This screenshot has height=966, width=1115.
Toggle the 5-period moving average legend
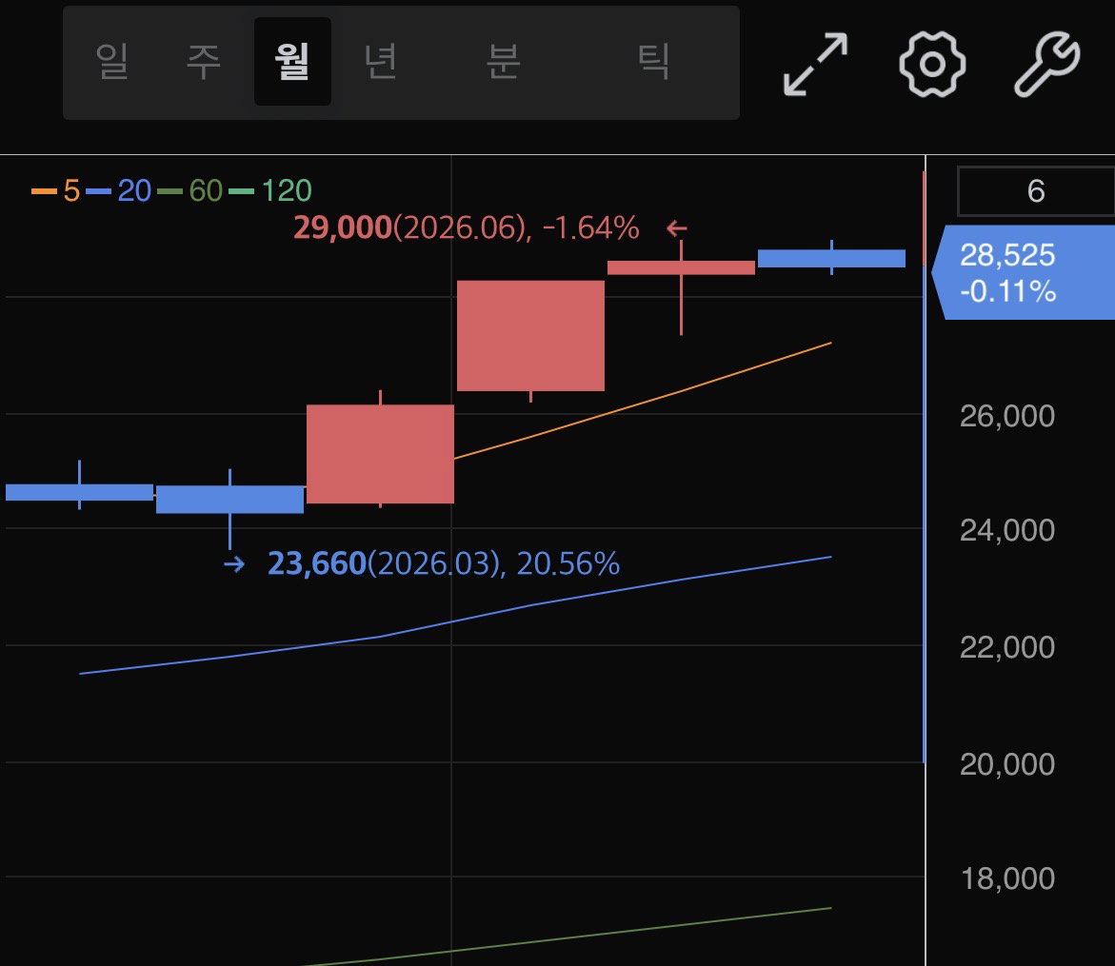coord(55,190)
